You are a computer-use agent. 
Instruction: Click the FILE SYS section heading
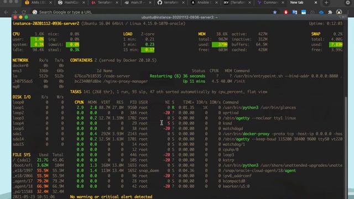[x=22, y=155]
